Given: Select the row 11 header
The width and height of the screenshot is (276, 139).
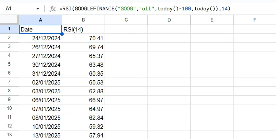Looking at the screenshot, I should click(9, 117).
